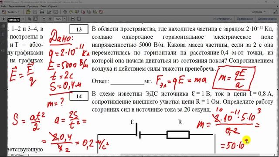Open the Просмотр menu
The width and height of the screenshot is (279, 157).
click(33, 6)
